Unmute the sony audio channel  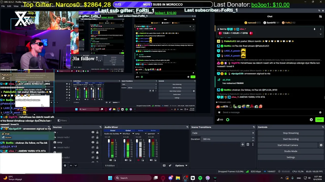[138, 160]
